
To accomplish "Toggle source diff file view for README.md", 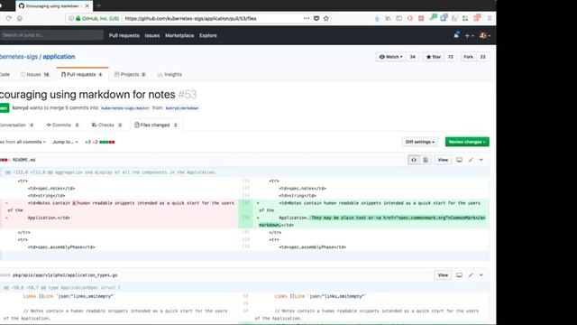I will [426, 160].
